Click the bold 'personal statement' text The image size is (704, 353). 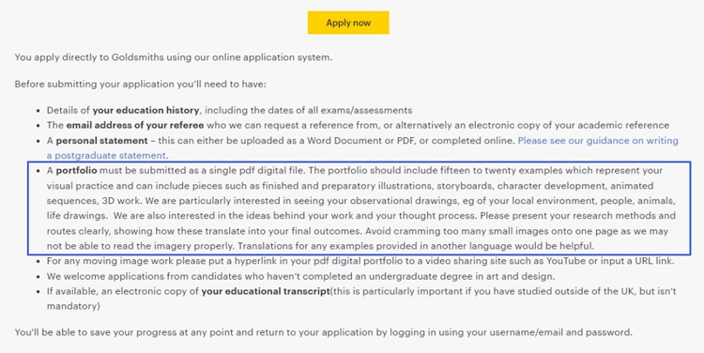pos(102,141)
